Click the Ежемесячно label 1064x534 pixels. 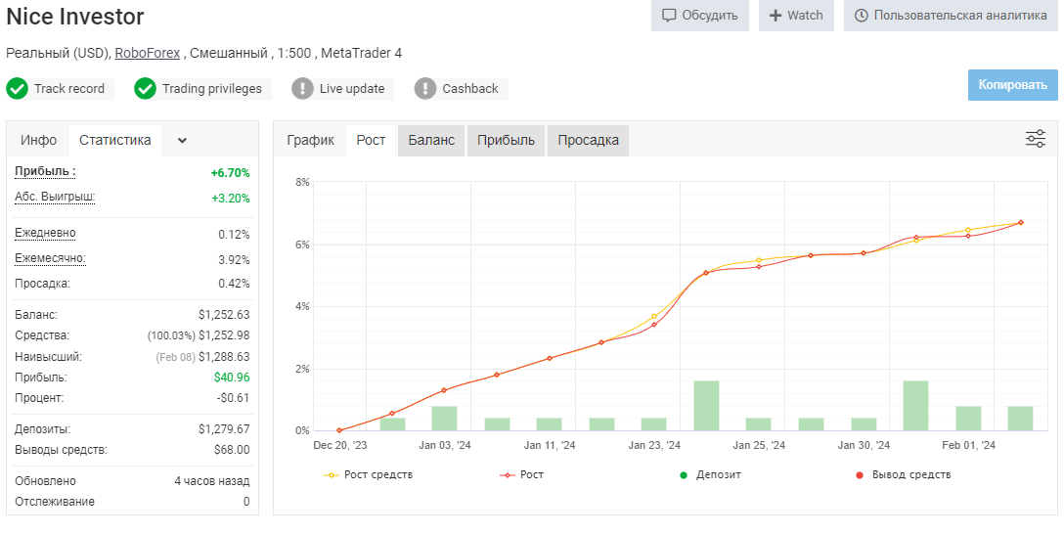(x=50, y=258)
